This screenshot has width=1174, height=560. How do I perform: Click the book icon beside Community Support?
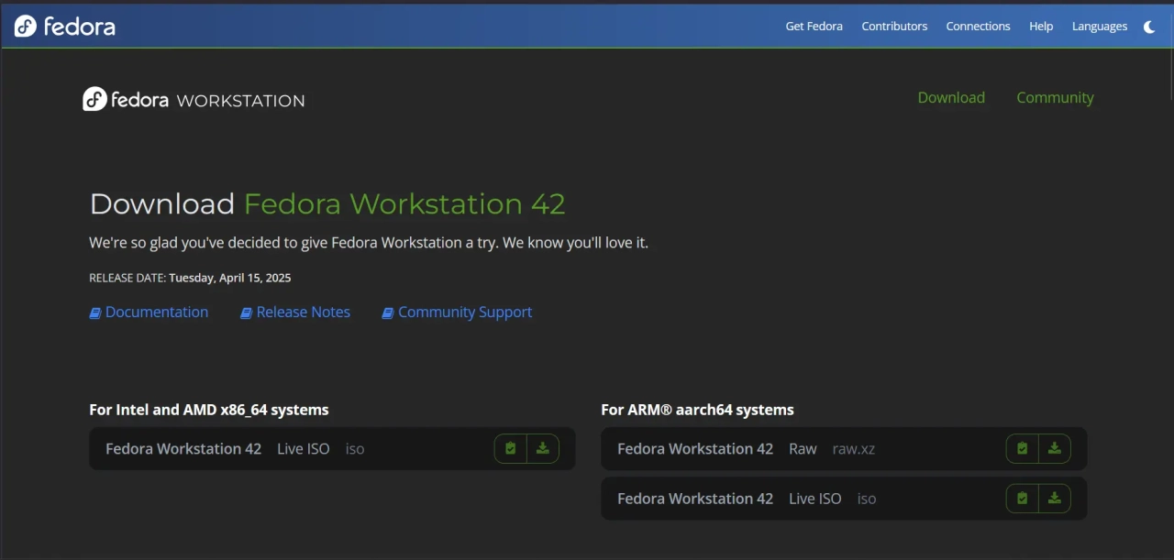(x=388, y=313)
